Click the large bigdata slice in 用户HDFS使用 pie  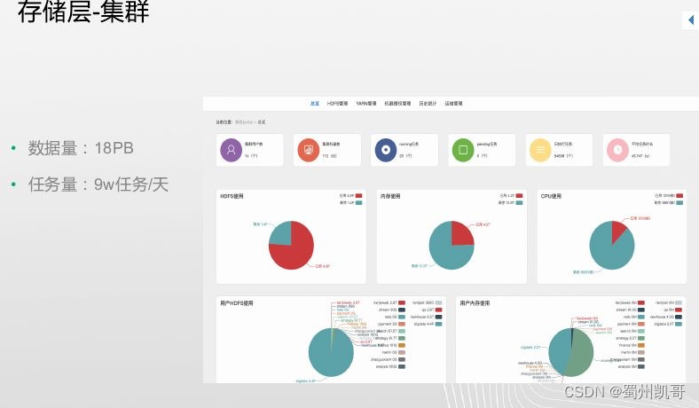tap(331, 355)
